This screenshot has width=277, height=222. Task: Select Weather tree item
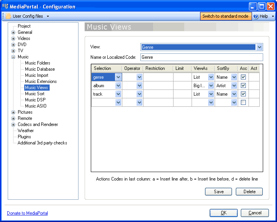tap(26, 131)
